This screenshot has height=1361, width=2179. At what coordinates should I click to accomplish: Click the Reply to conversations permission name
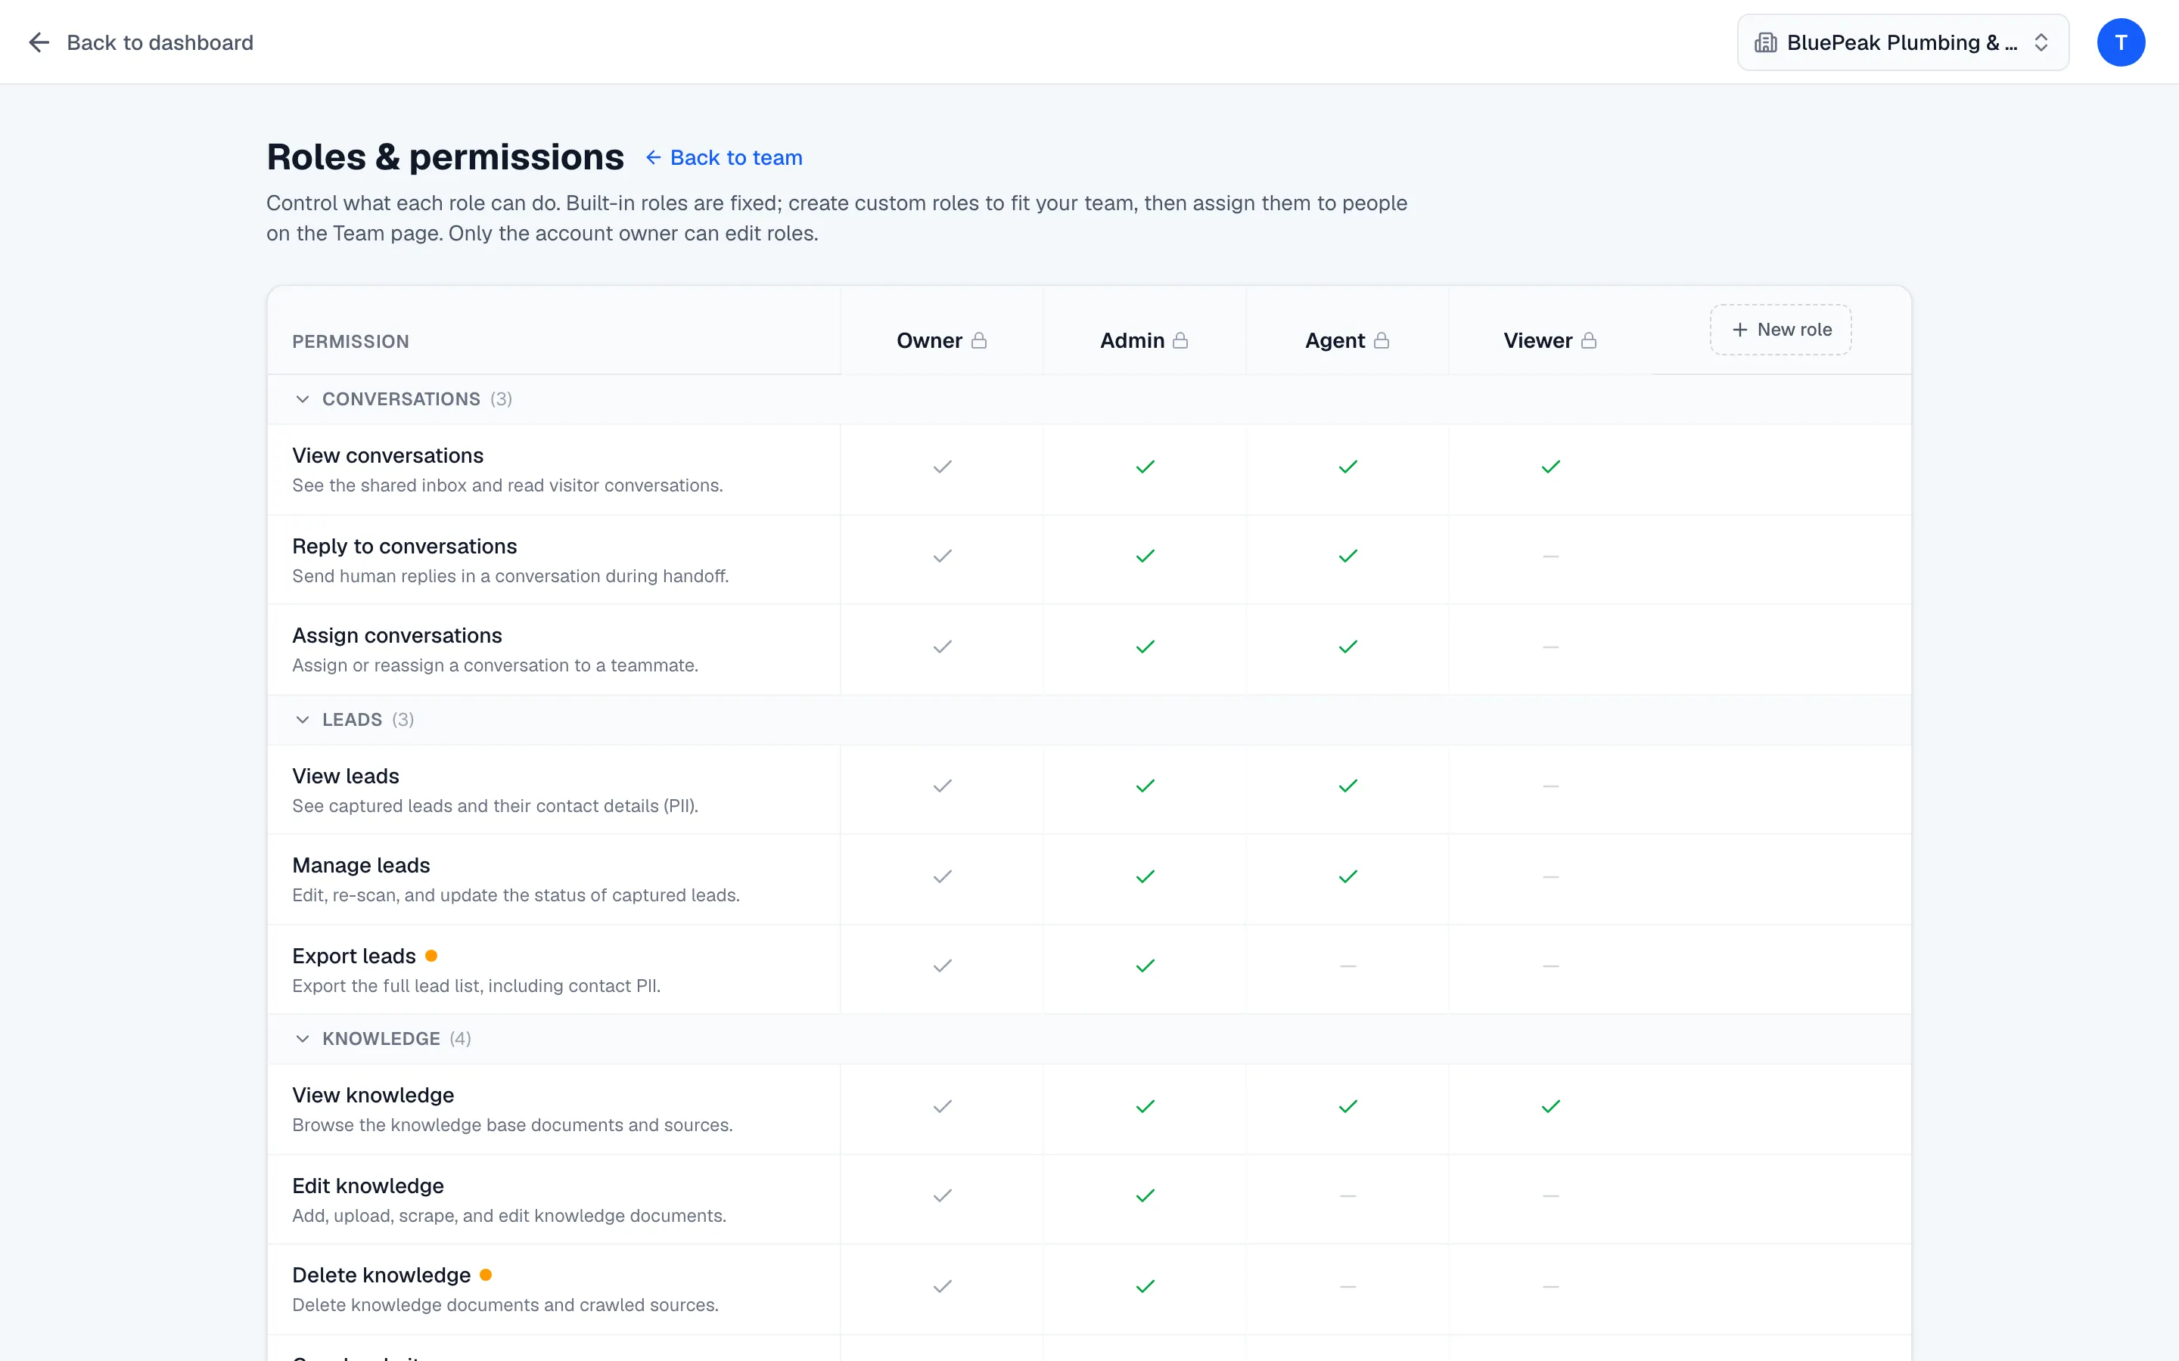tap(404, 547)
